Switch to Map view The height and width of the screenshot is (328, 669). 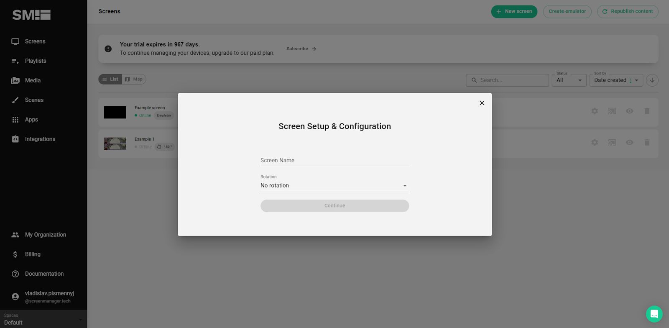134,79
